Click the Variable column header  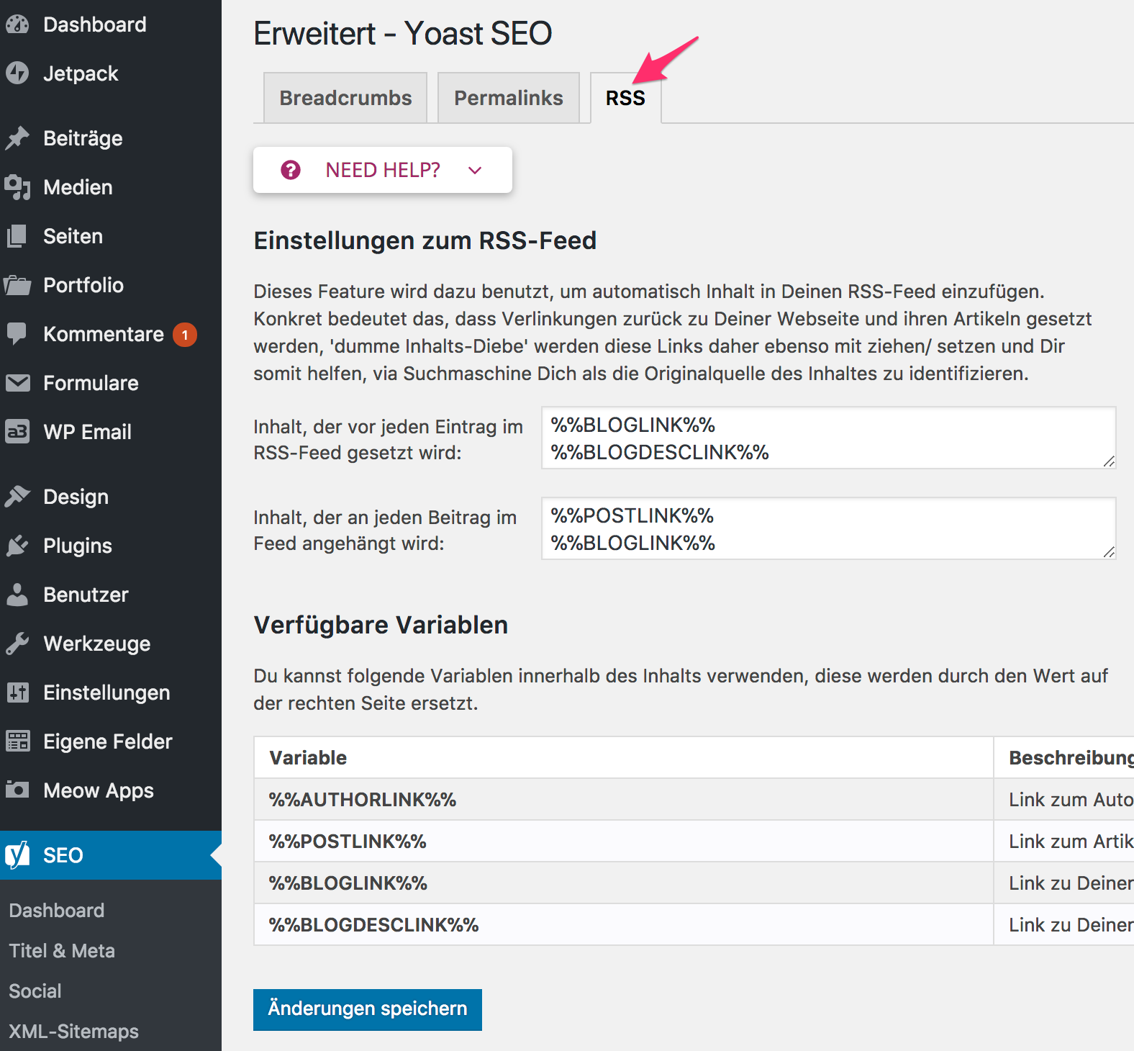tap(624, 758)
